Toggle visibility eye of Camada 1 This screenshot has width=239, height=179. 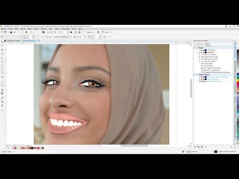coord(200,52)
